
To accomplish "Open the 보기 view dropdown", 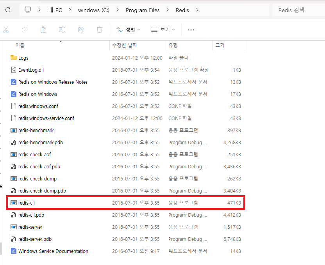I will click(x=163, y=30).
